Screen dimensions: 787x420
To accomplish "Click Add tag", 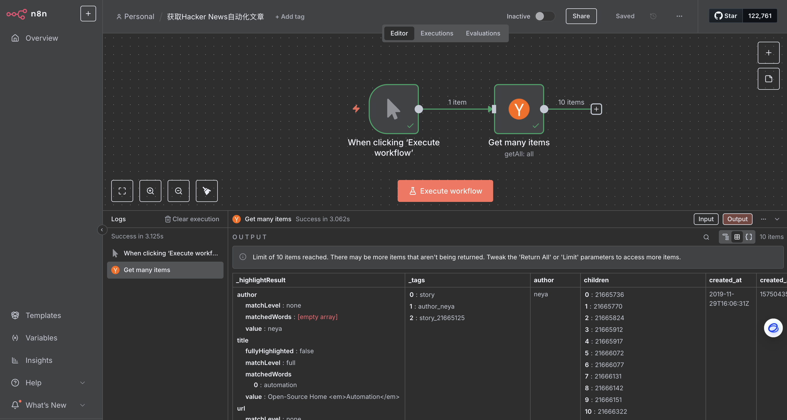I will coord(290,16).
